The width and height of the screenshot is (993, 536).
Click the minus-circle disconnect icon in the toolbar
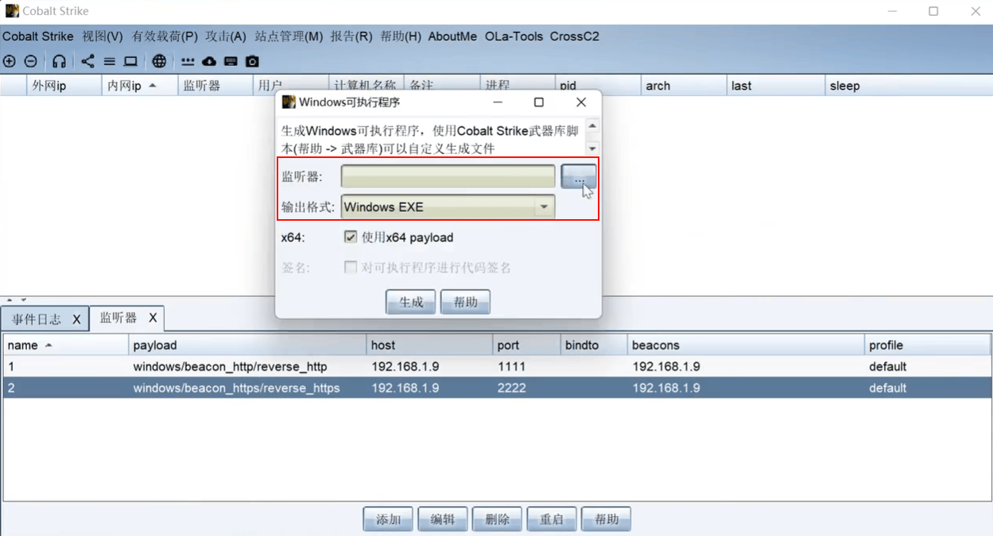click(30, 61)
